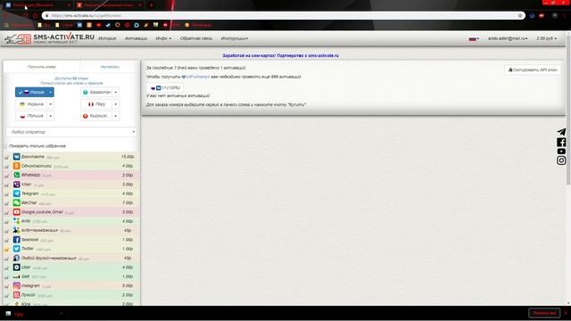Toggle the favorite marker for WeChat
Viewport: 571px width, 321px height.
tap(6, 203)
